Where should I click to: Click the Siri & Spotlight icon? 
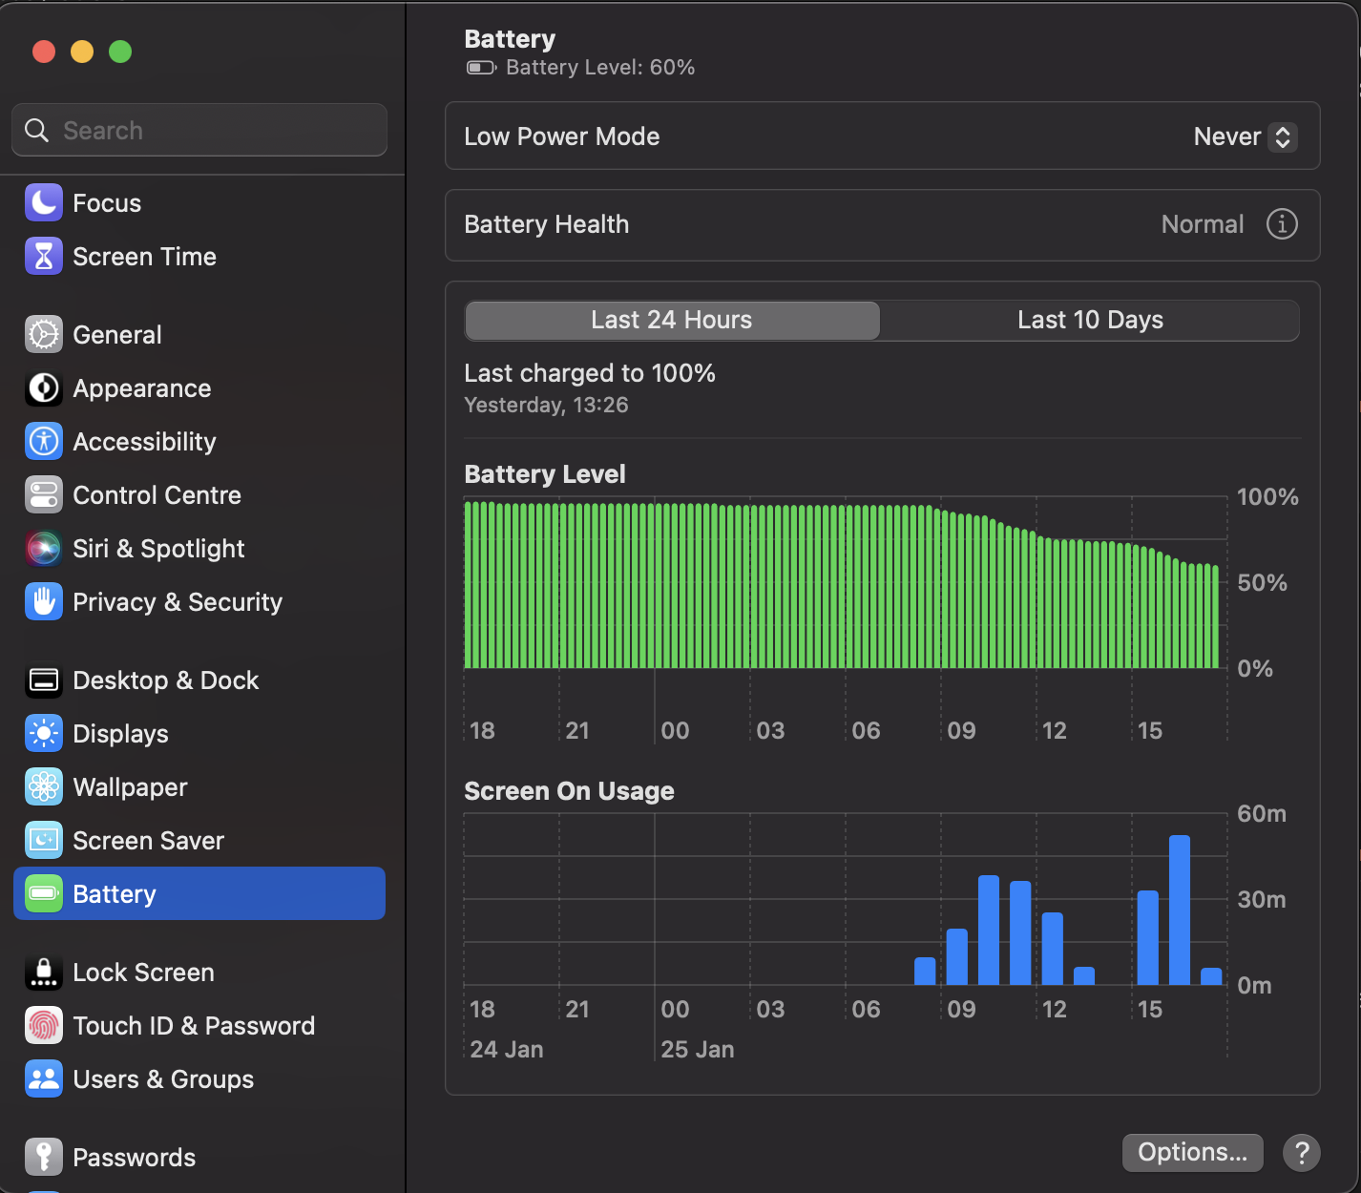pos(44,549)
